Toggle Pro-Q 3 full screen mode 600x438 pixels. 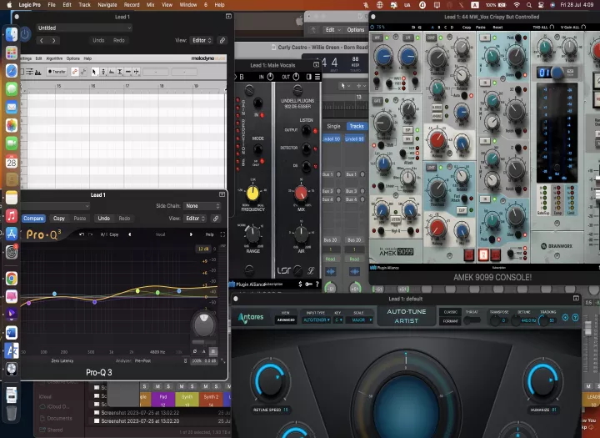pyautogui.click(x=222, y=234)
